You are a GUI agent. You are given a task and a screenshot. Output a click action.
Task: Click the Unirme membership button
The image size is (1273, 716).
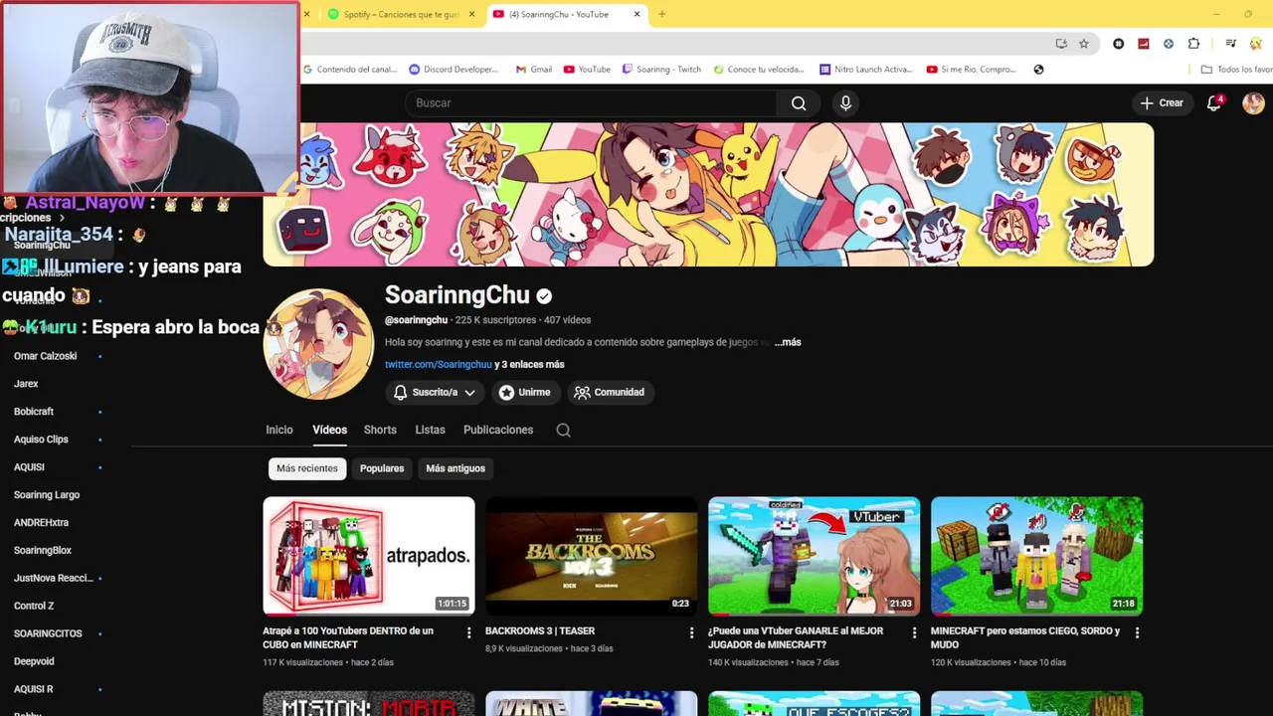coord(525,393)
